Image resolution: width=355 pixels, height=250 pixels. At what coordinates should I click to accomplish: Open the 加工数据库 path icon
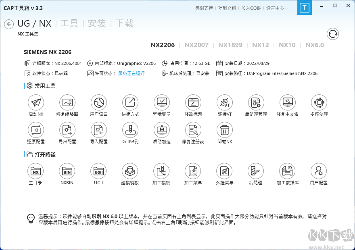click(287, 171)
